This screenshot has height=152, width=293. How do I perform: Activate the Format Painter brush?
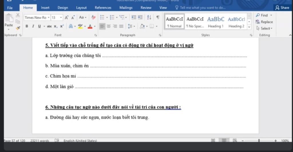pyautogui.click(x=18, y=28)
